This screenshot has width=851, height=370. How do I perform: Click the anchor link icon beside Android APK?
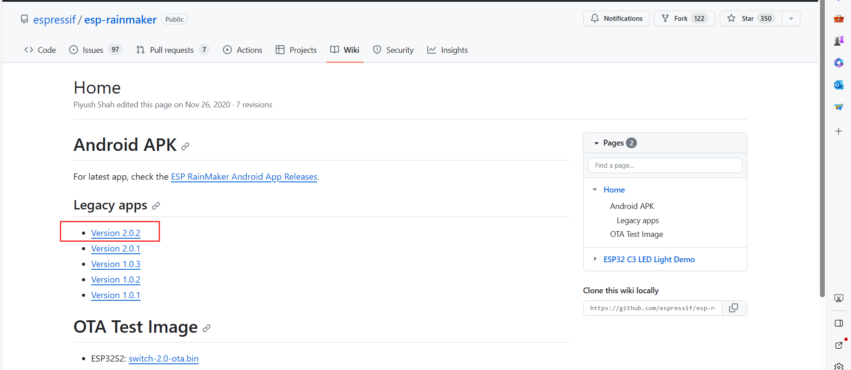pos(185,146)
